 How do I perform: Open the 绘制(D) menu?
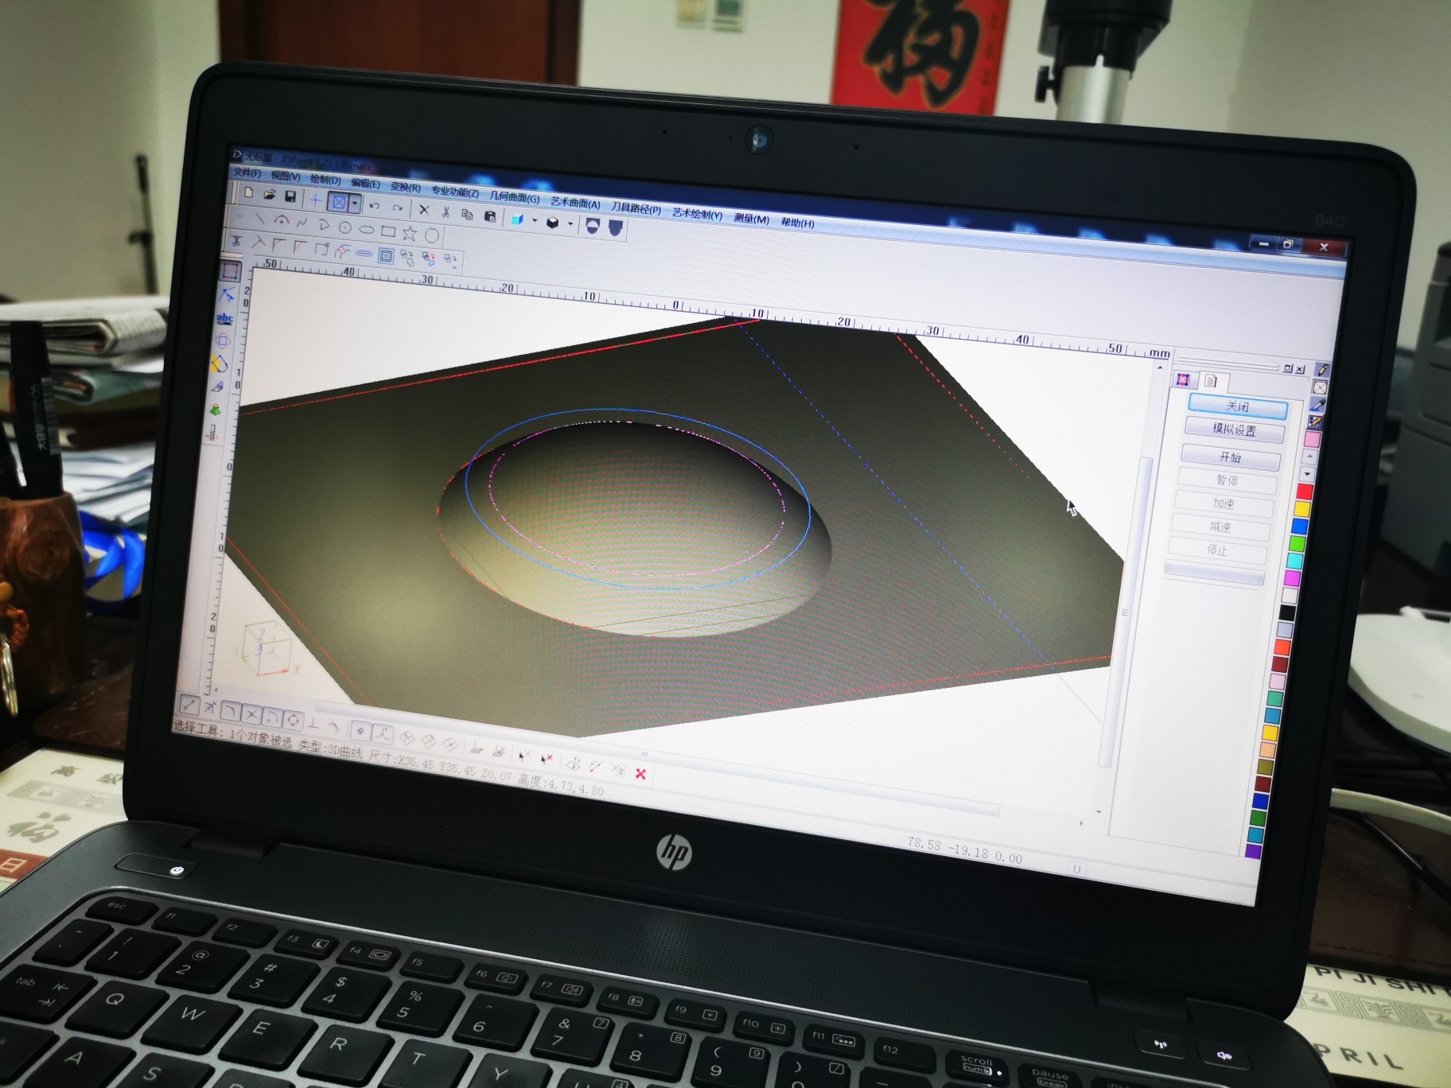point(325,179)
